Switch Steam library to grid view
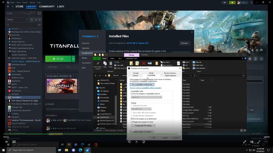Screen dimensions: 273x153 [39, 13]
